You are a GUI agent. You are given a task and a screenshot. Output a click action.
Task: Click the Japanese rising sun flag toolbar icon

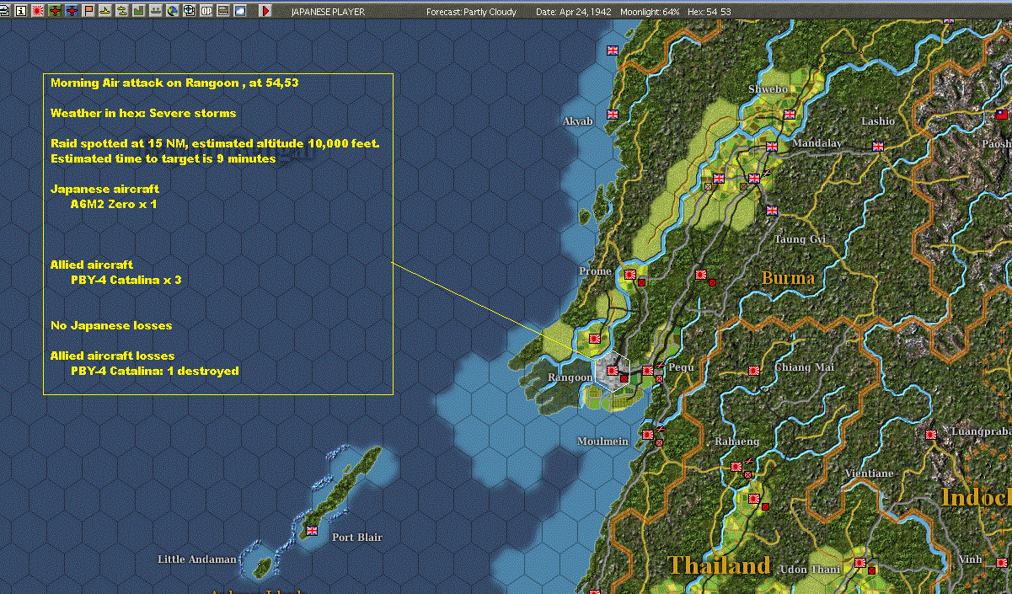pyautogui.click(x=38, y=11)
